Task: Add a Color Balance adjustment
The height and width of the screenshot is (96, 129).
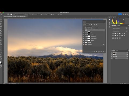Action: pos(113,36)
